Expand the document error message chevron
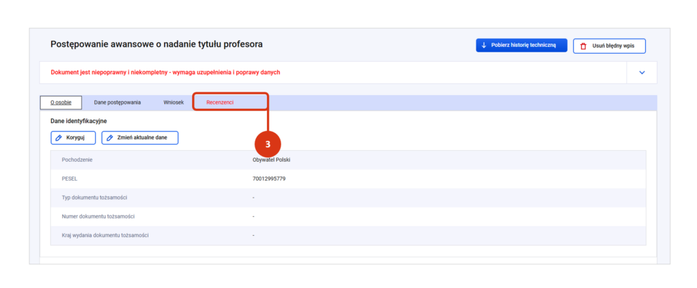The width and height of the screenshot is (697, 288). coord(641,73)
